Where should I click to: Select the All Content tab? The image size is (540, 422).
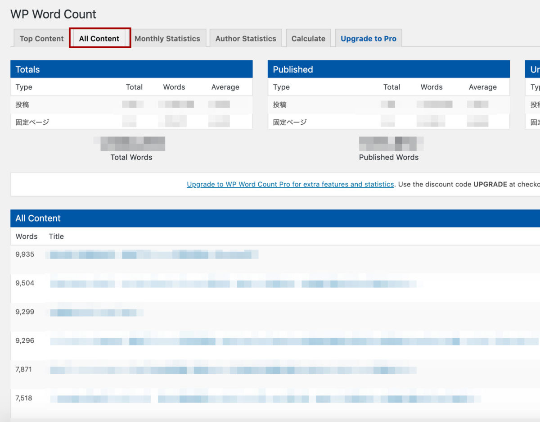click(x=99, y=39)
